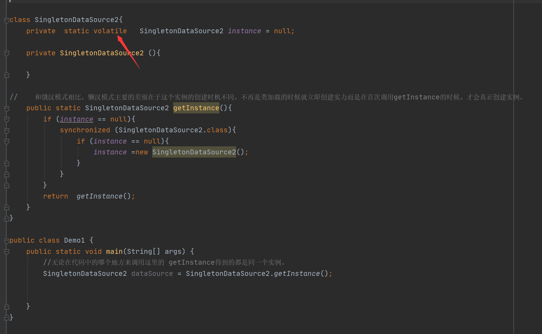Click the Chinese comment inside main method
Viewport: 542px width, 334px height.
click(164, 262)
